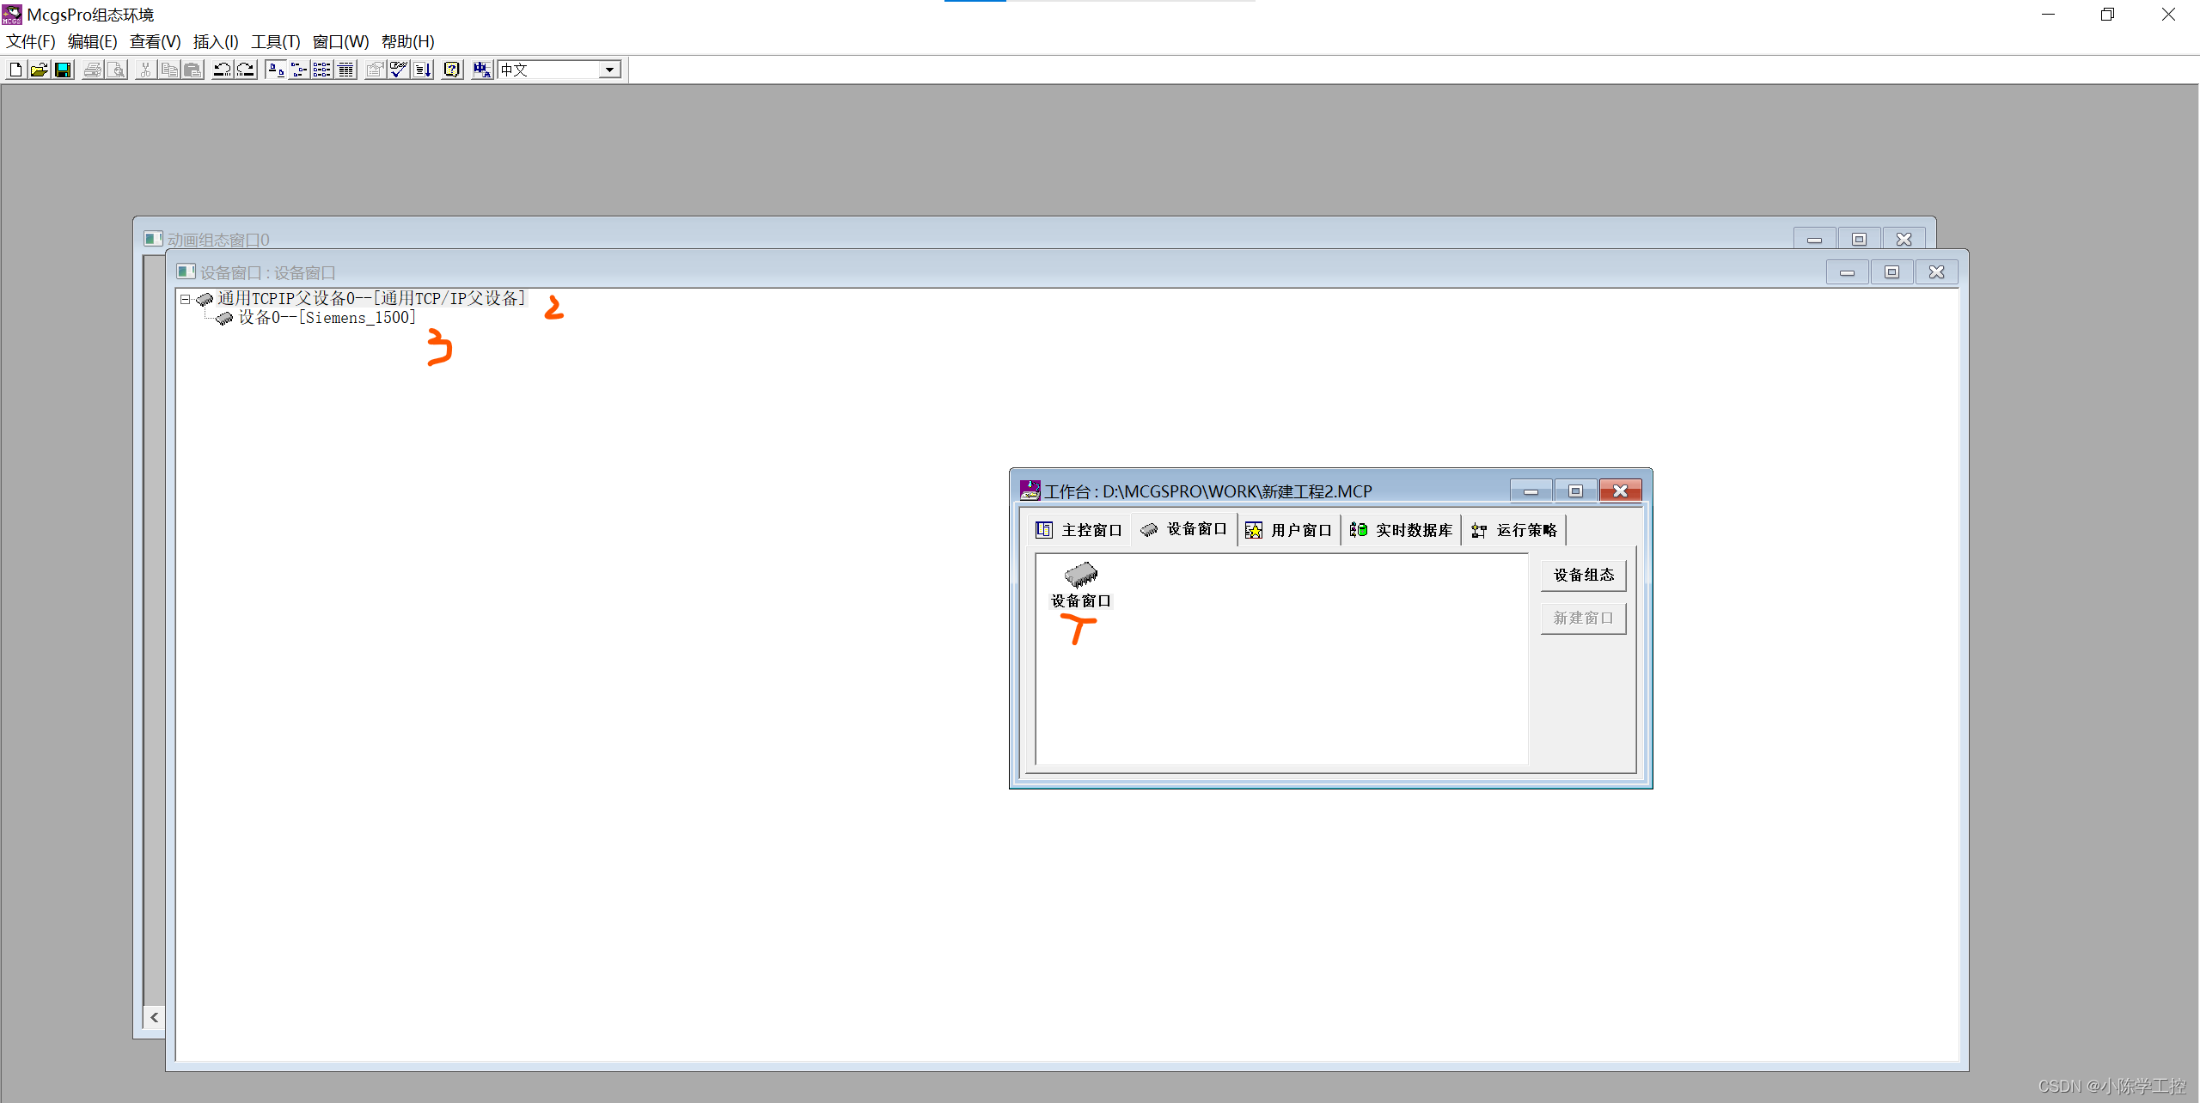The width and height of the screenshot is (2200, 1103).
Task: Open the 插入(I) menu
Action: (215, 41)
